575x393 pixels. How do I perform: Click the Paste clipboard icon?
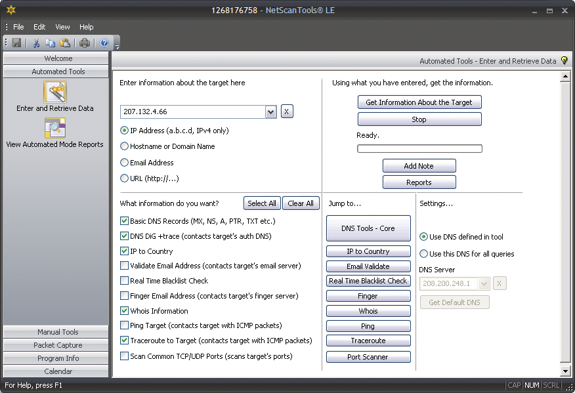pyautogui.click(x=65, y=43)
